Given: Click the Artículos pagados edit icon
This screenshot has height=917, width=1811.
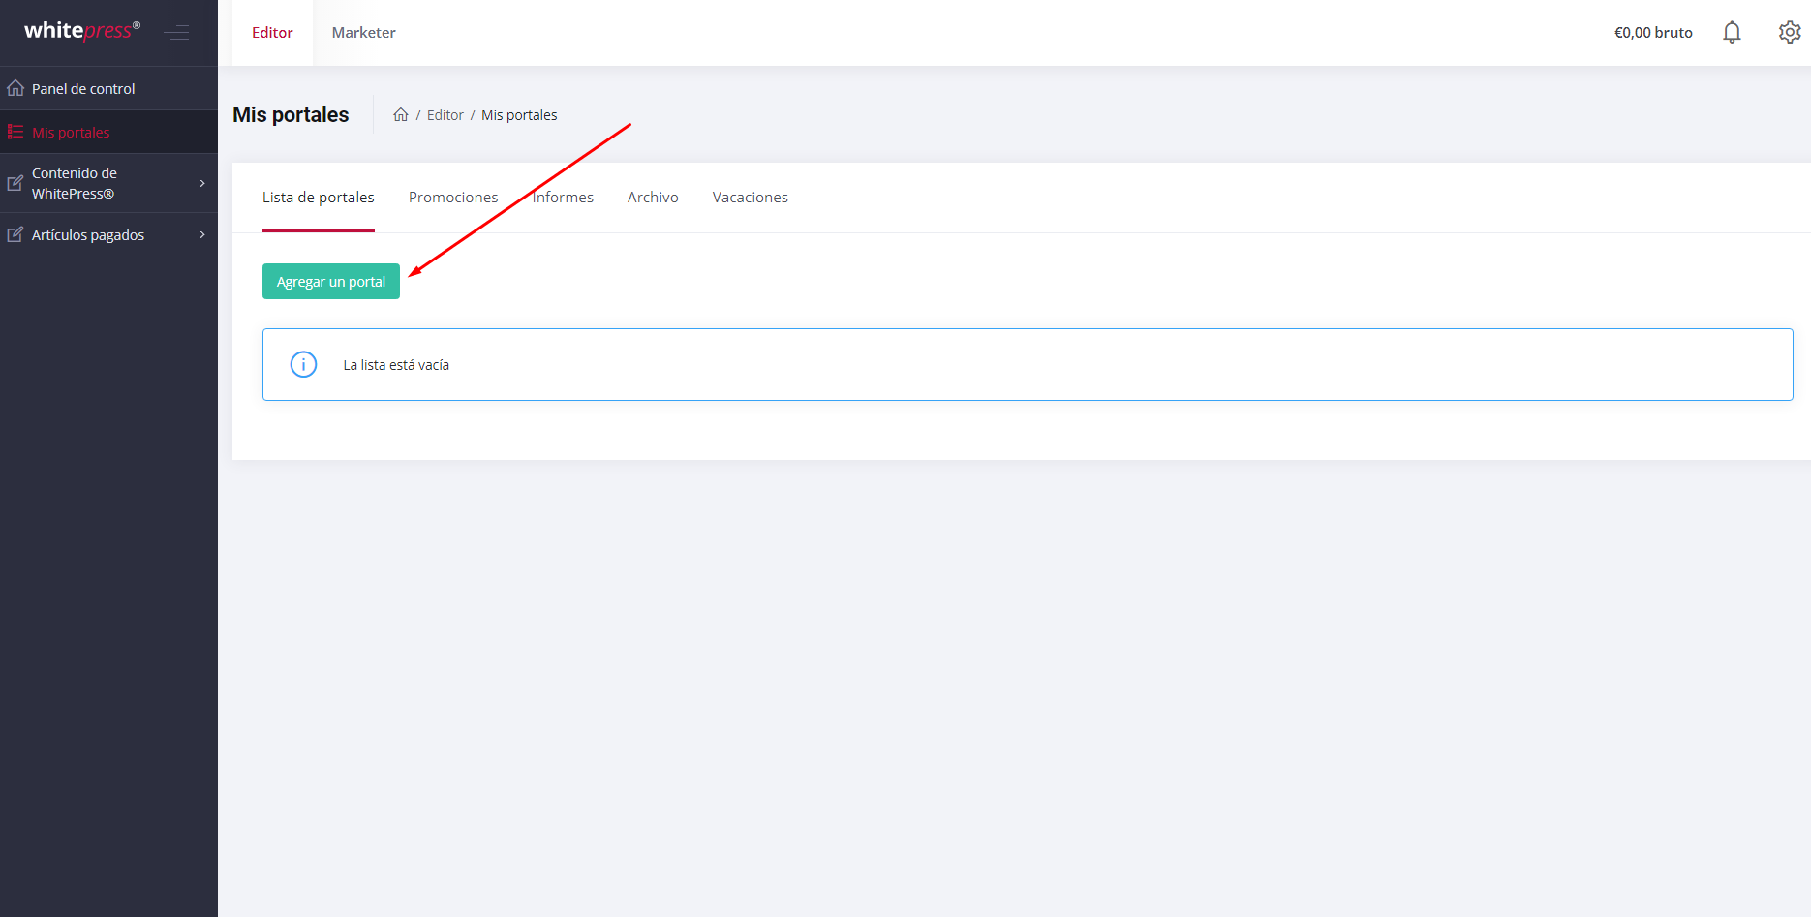Looking at the screenshot, I should (15, 234).
